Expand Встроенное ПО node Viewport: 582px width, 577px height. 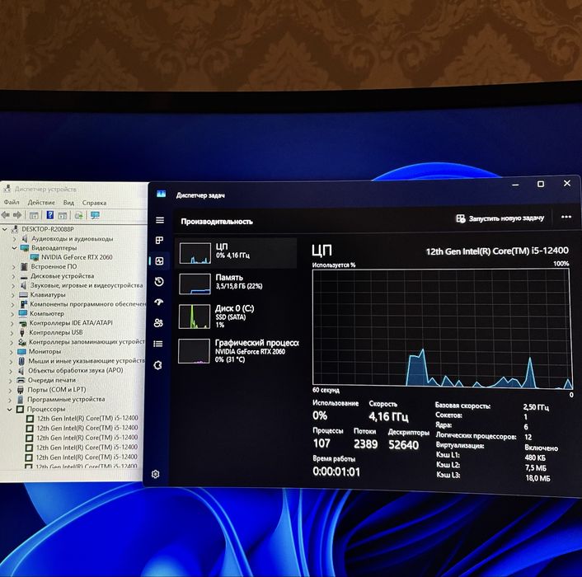click(x=14, y=267)
